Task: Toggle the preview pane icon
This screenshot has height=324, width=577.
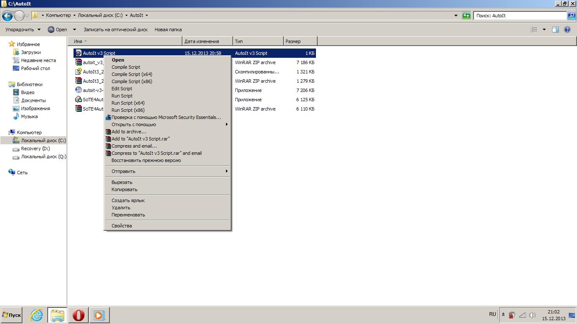Action: coord(555,30)
